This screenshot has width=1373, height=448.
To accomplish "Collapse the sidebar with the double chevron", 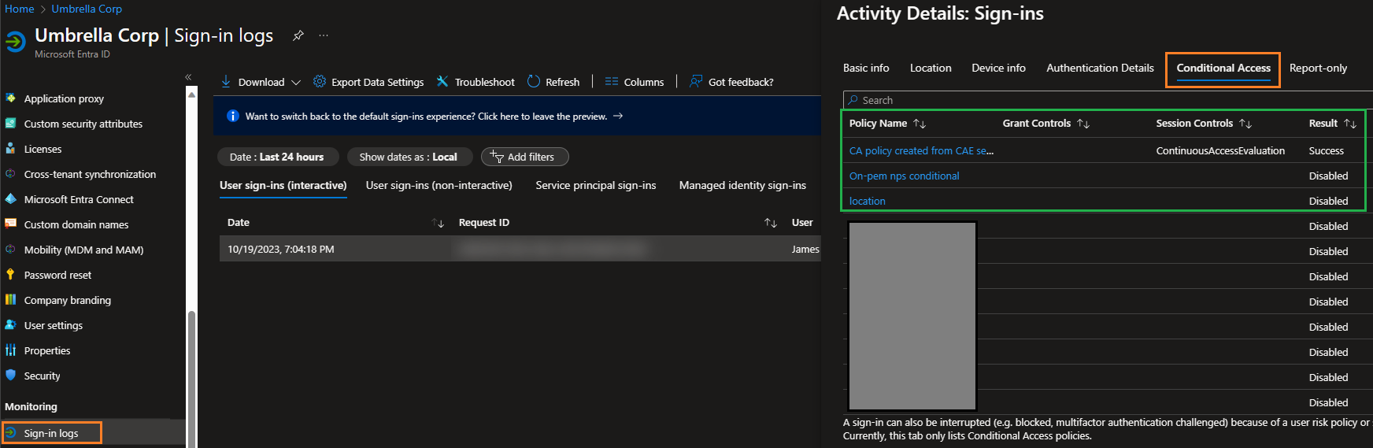I will [188, 76].
